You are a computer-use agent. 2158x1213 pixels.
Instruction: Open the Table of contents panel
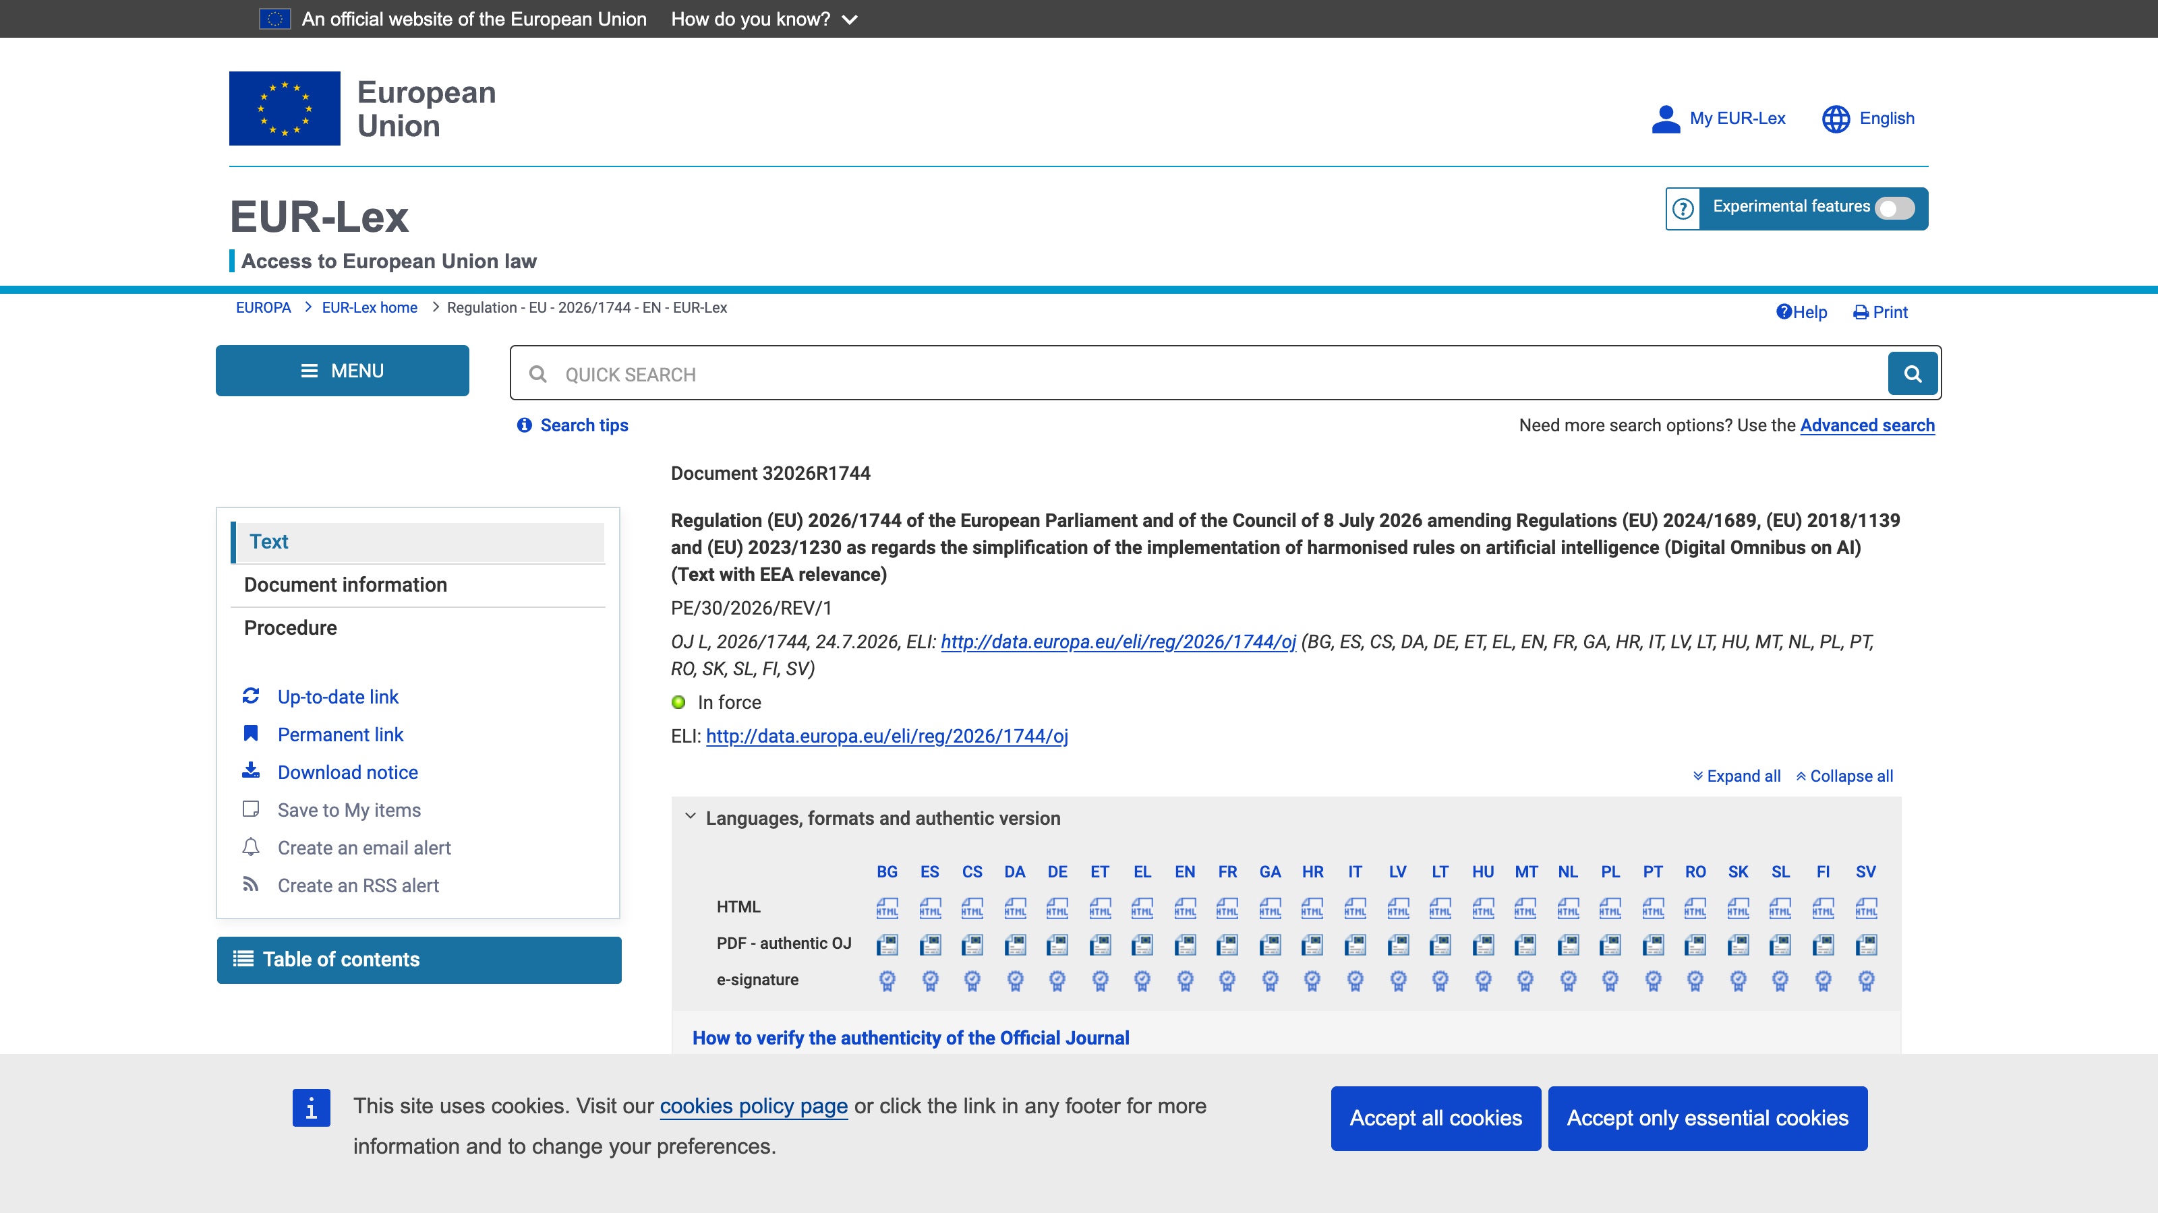[x=419, y=960]
